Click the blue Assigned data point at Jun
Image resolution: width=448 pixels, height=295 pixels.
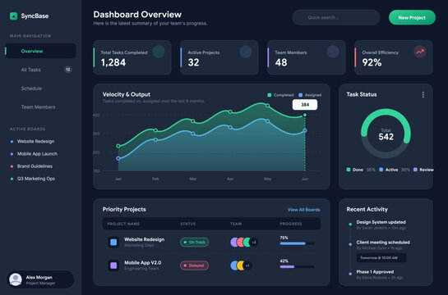coord(305,130)
